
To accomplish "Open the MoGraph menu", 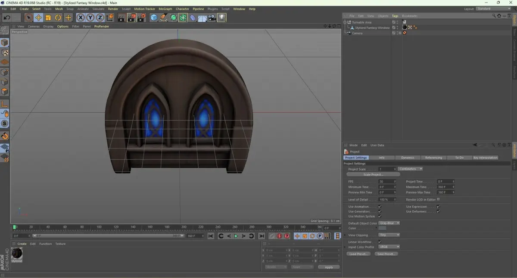I will click(x=165, y=9).
